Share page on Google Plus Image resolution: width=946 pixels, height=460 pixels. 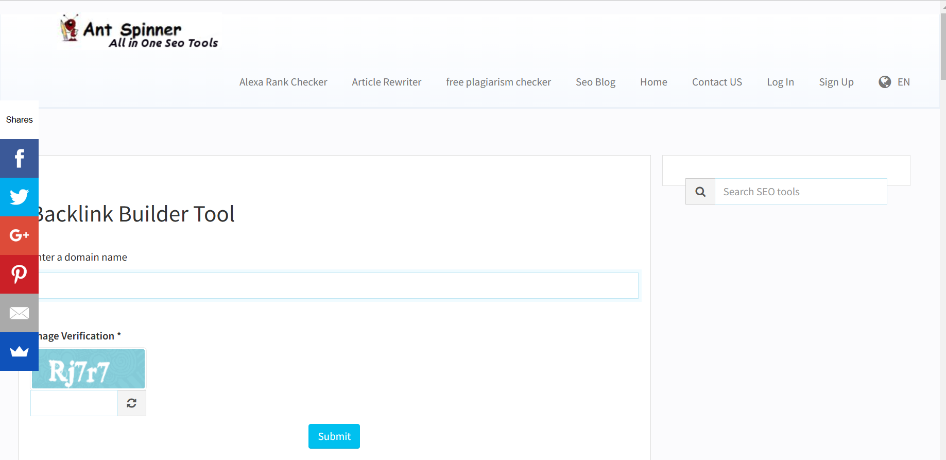coord(19,235)
